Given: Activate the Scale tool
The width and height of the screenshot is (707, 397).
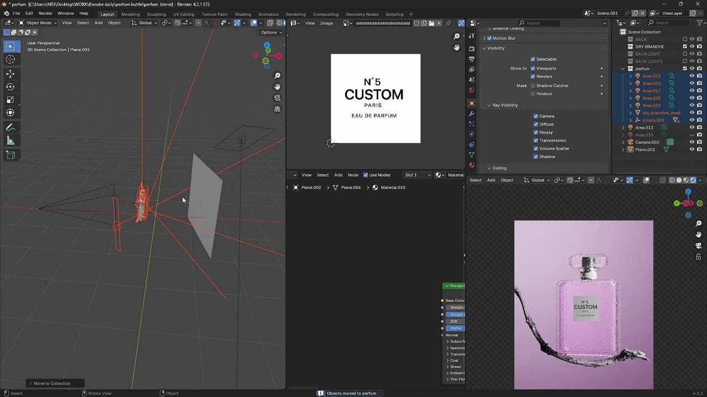Looking at the screenshot, I should pyautogui.click(x=10, y=100).
